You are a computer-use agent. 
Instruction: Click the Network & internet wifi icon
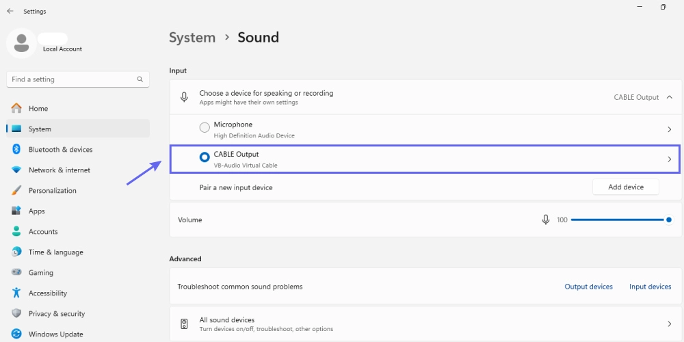[16, 170]
